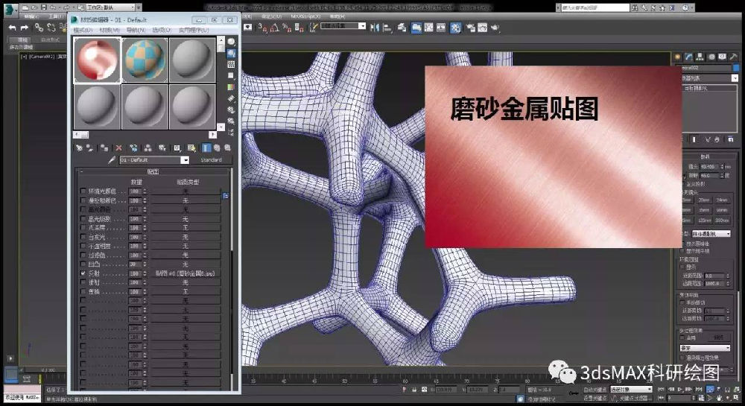Viewport: 745px width, 406px height.
Task: Enable the 环境光颜色 map checkbox
Action: (83, 191)
